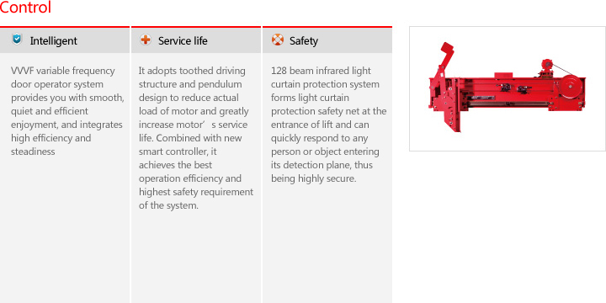The width and height of the screenshot is (606, 303).
Task: Select the Safety tab header
Action: click(x=327, y=40)
